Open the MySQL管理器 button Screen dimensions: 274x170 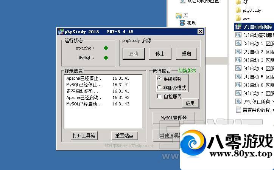click(174, 118)
